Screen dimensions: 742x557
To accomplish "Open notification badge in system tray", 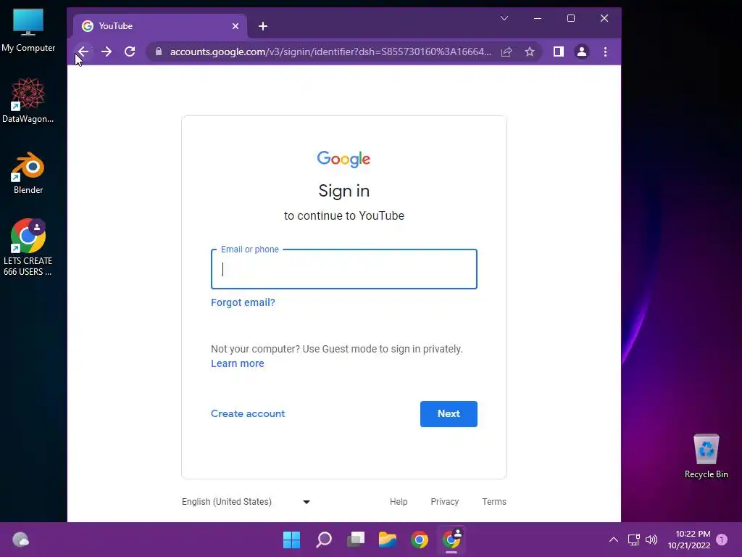I will [722, 540].
